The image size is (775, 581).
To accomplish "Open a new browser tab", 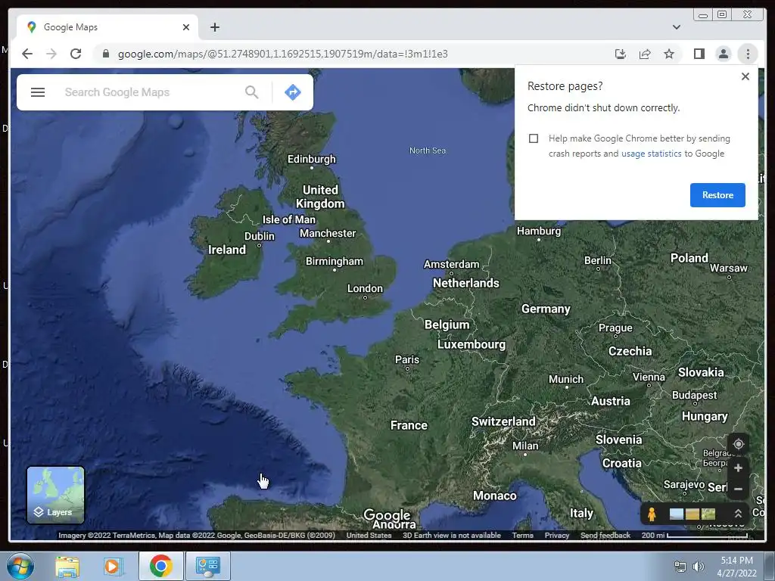I will tap(214, 27).
